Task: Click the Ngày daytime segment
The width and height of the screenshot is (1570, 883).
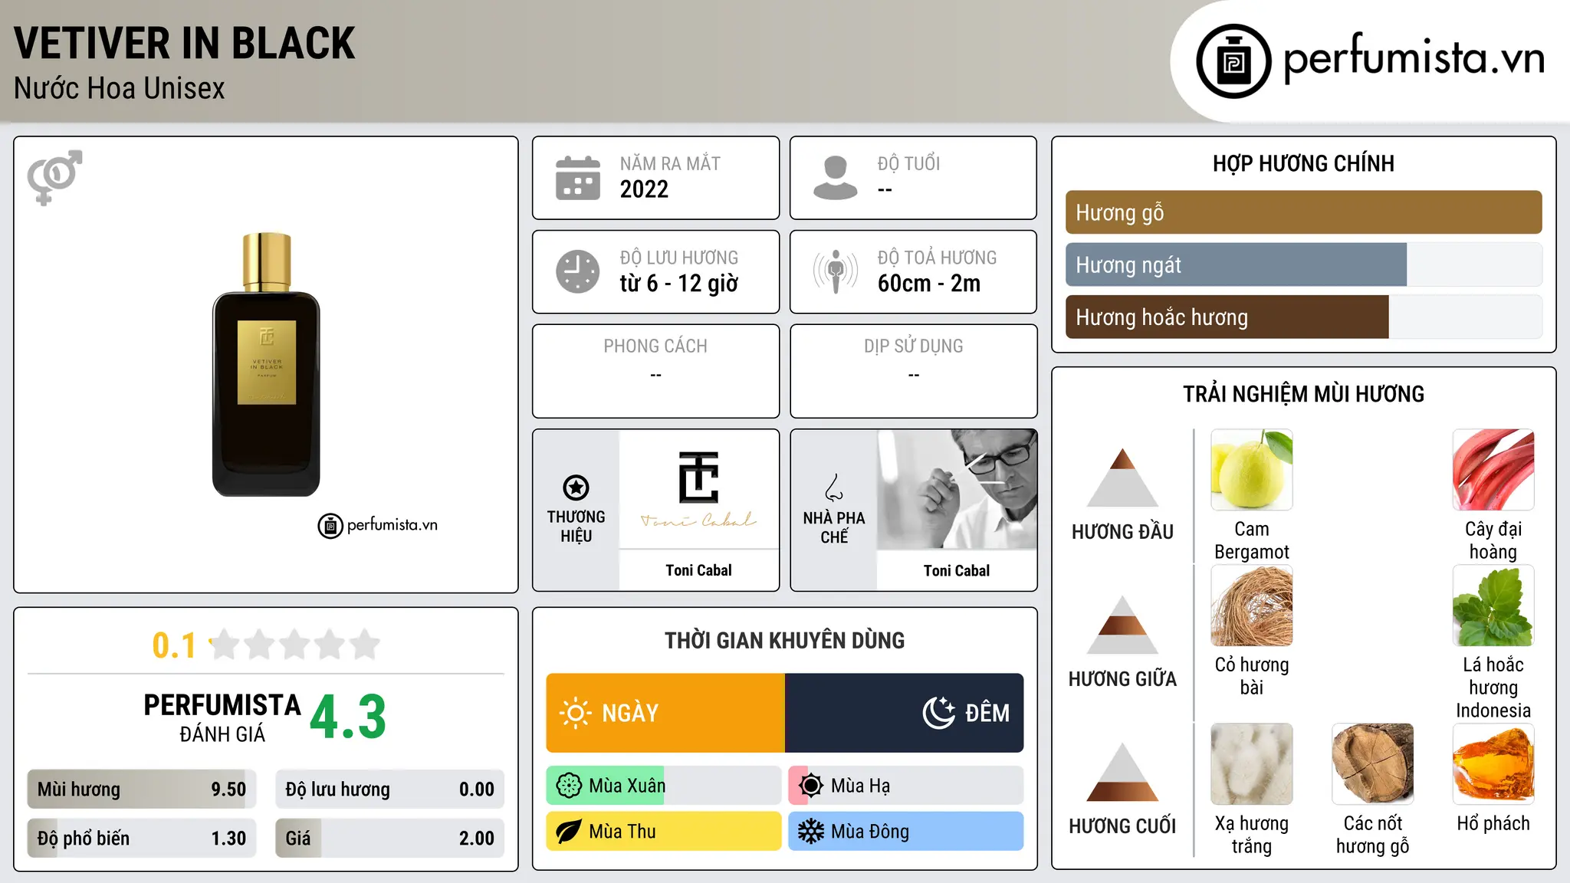Action: 665,713
